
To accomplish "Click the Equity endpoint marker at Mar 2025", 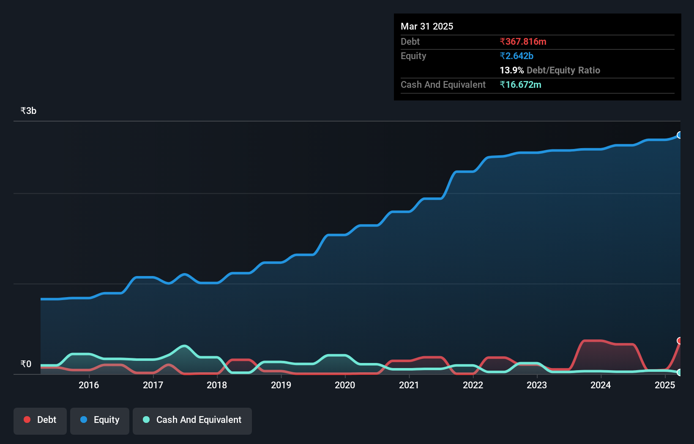I will [x=680, y=135].
